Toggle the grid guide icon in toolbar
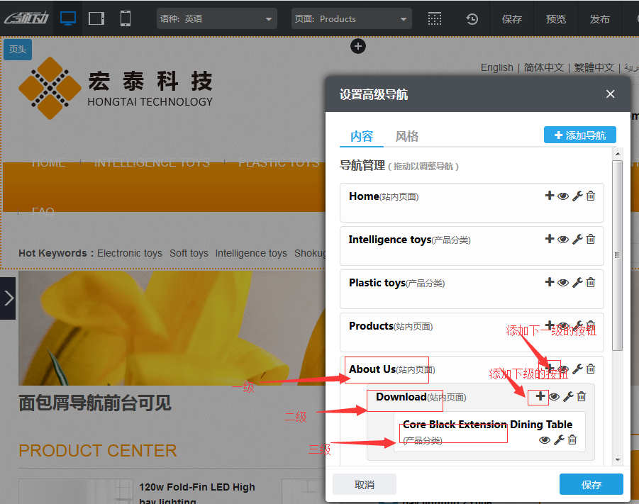 click(x=435, y=19)
